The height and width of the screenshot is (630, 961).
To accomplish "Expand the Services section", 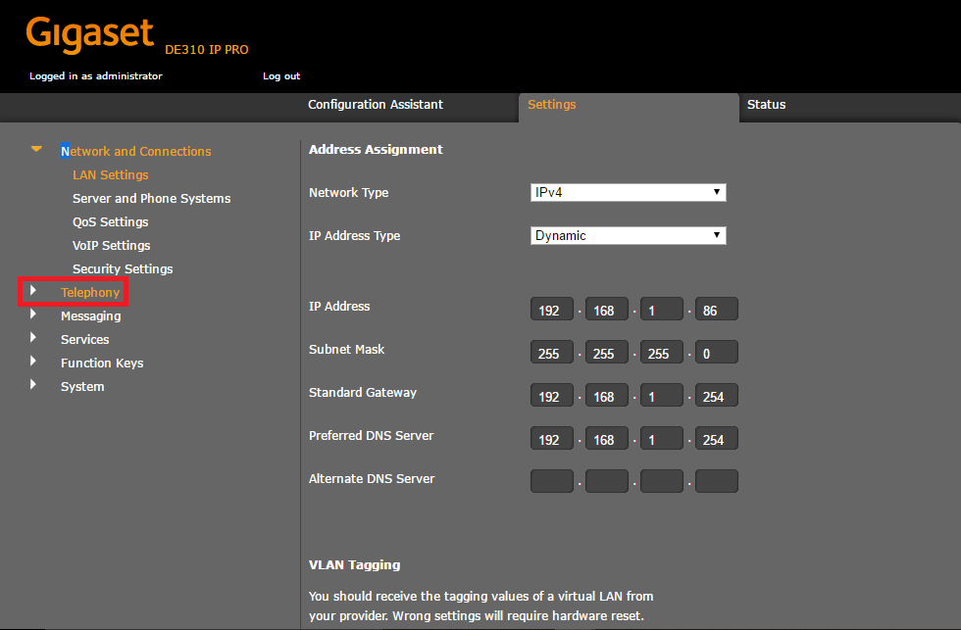I will [x=84, y=339].
